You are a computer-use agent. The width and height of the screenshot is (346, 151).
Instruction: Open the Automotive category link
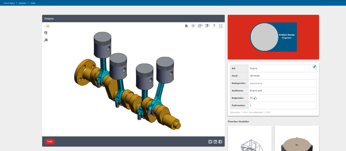tap(256, 83)
